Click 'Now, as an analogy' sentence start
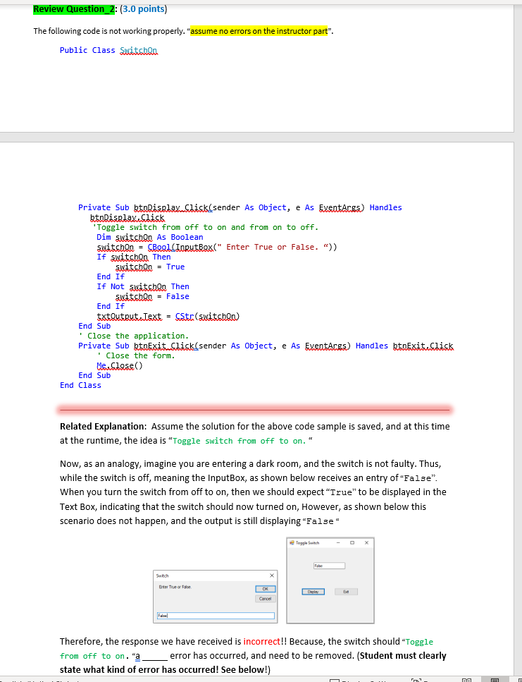This screenshot has width=522, height=682. coord(101,463)
